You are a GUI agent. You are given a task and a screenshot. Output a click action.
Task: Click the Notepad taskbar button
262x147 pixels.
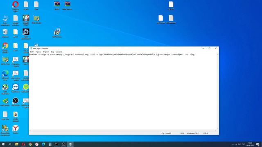70,144
